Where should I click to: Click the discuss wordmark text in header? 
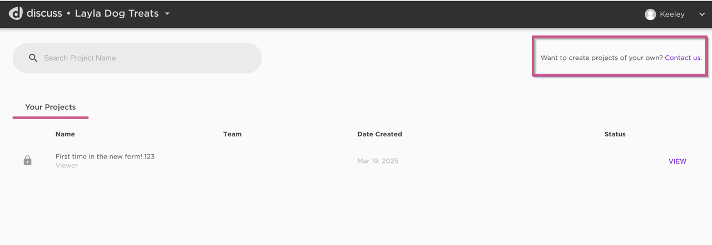[44, 13]
